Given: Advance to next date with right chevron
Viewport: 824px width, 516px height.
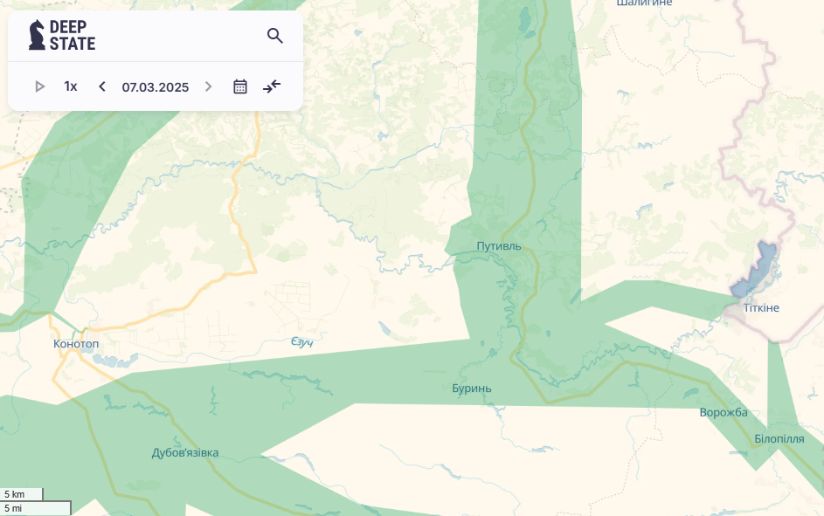Looking at the screenshot, I should (208, 86).
